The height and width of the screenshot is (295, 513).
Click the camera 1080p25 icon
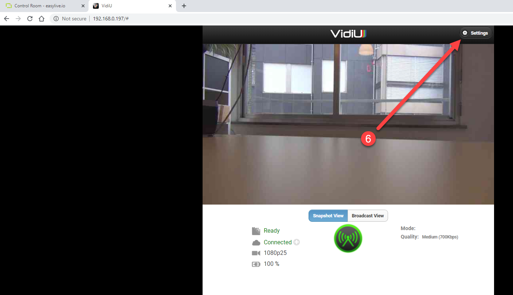coord(256,253)
